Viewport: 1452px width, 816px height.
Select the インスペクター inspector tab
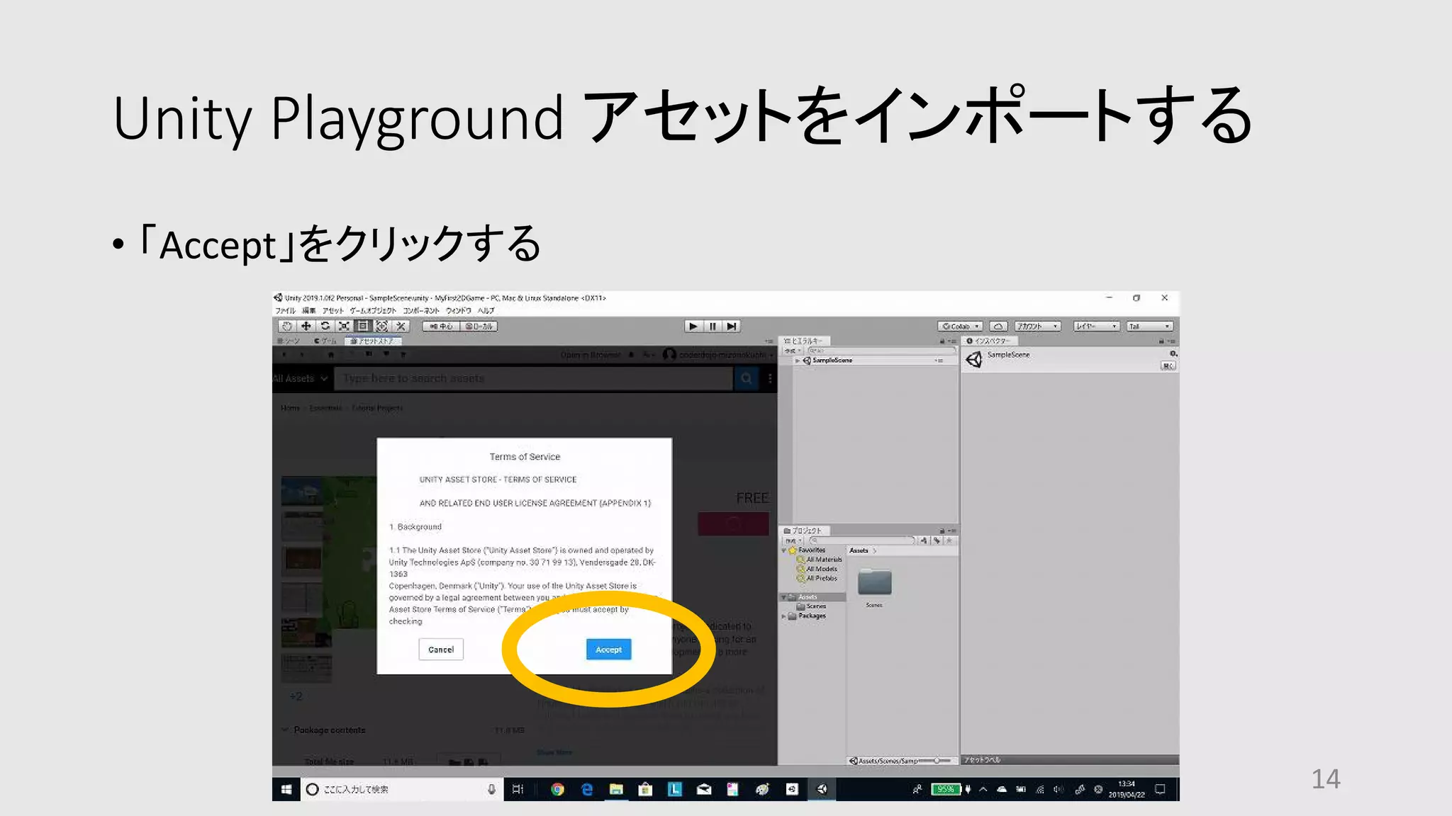pyautogui.click(x=988, y=341)
